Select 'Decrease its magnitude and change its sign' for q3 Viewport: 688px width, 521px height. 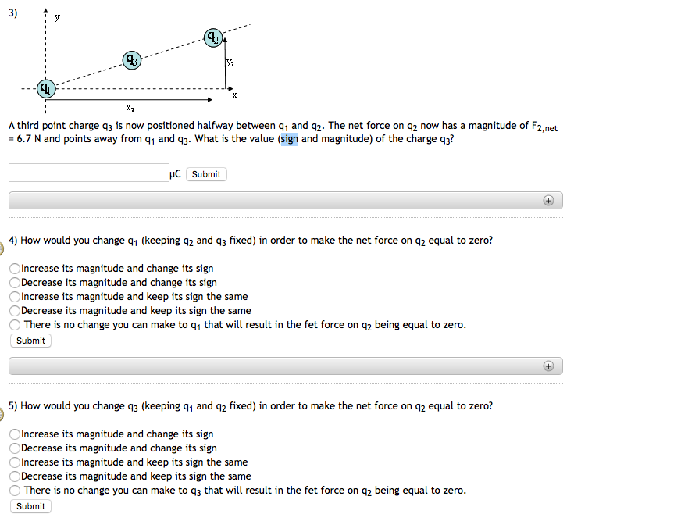click(14, 448)
